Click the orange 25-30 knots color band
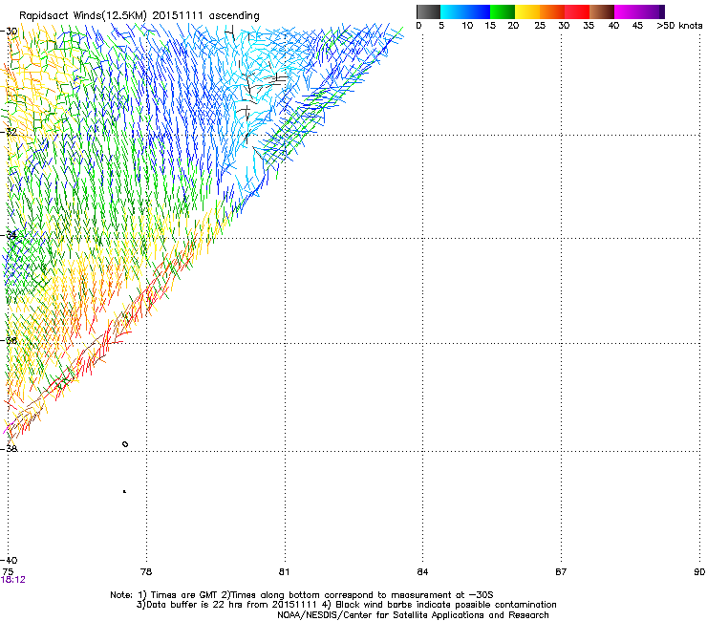This screenshot has height=621, width=707. pos(552,11)
